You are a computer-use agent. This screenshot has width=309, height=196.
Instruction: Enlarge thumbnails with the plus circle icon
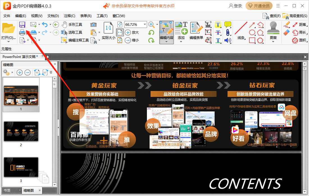(x=19, y=73)
